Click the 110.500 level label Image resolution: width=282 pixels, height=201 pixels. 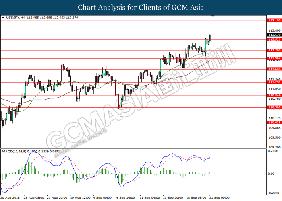274,107
